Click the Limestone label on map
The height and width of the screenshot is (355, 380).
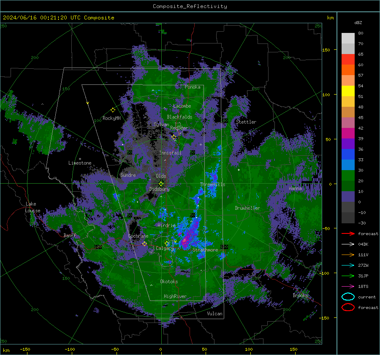click(80, 163)
